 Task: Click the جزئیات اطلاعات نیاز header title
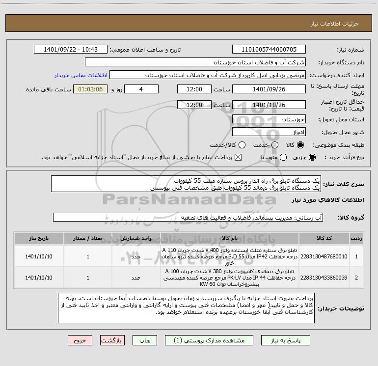(334, 24)
